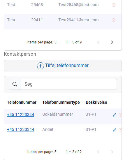Go to next page of contacts list
Screen dimensions: 123x160
[112, 42]
